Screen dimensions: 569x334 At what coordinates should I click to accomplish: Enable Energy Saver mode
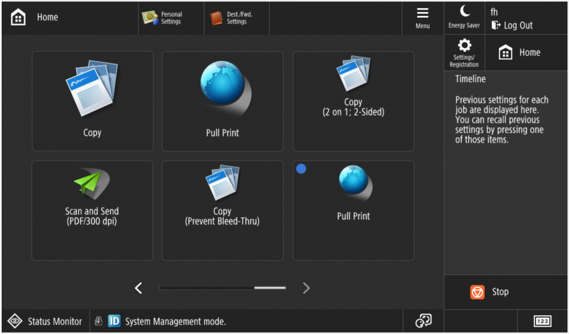tap(464, 18)
